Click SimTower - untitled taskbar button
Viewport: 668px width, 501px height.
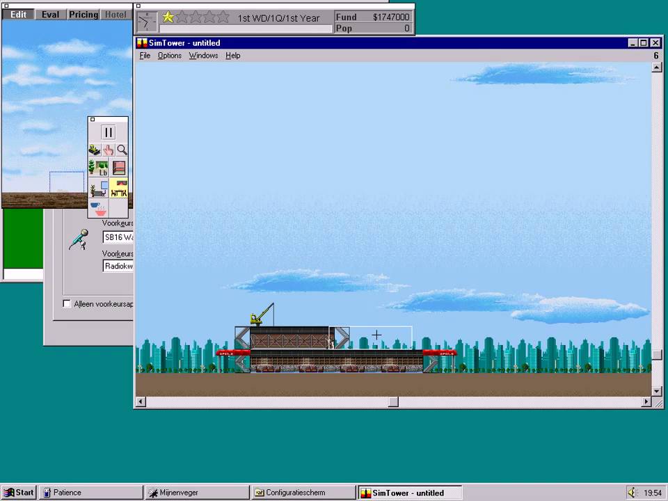410,493
